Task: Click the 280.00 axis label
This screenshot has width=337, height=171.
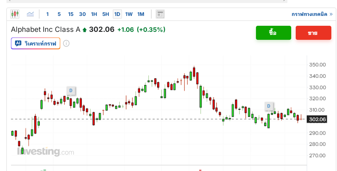Action: (x=317, y=144)
